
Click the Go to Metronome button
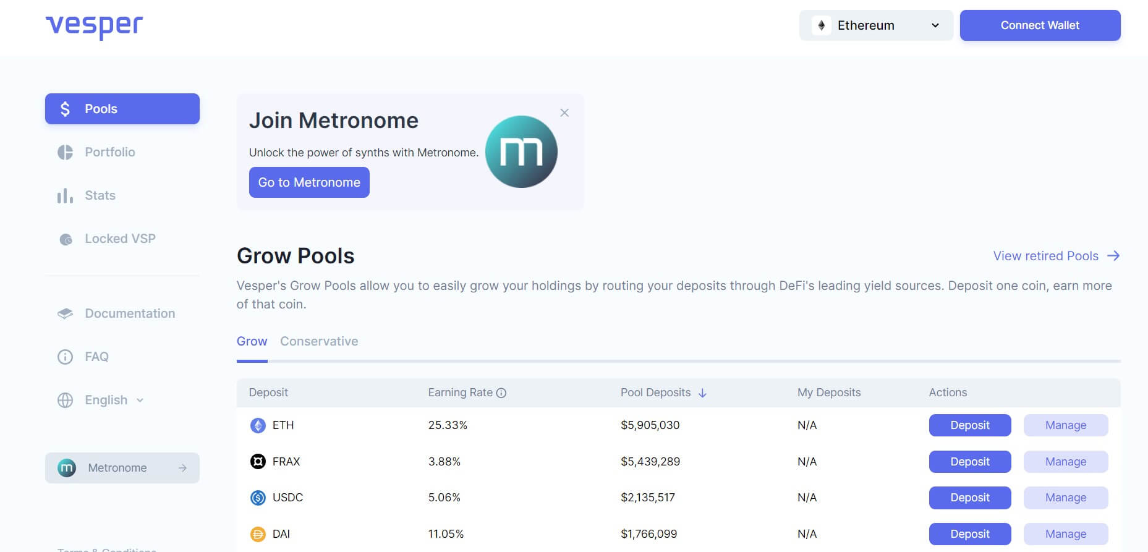[309, 182]
